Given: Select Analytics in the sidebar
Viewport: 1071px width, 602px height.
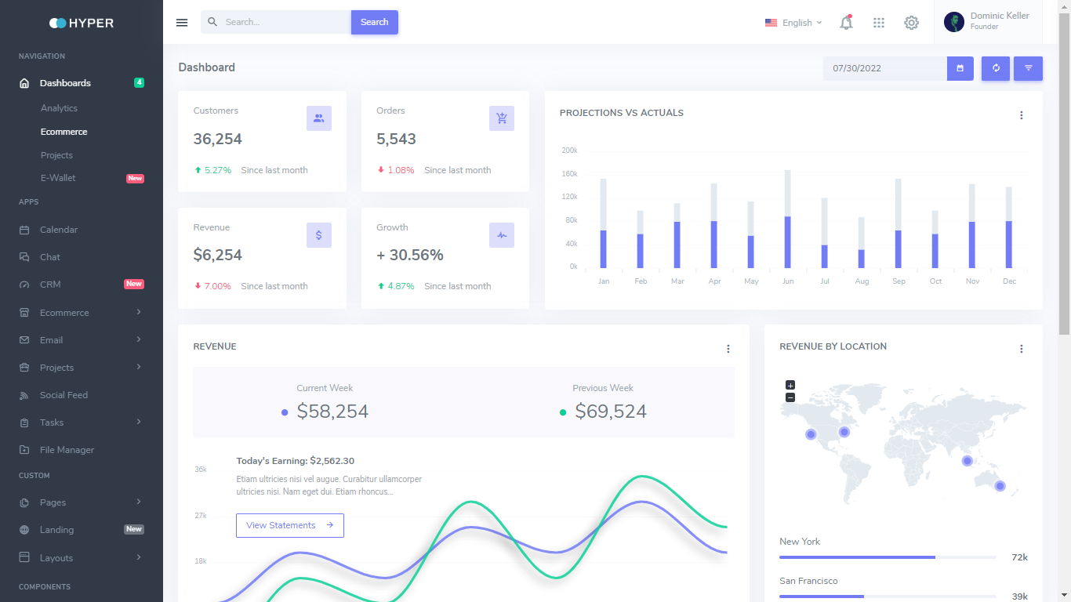Looking at the screenshot, I should 60,108.
